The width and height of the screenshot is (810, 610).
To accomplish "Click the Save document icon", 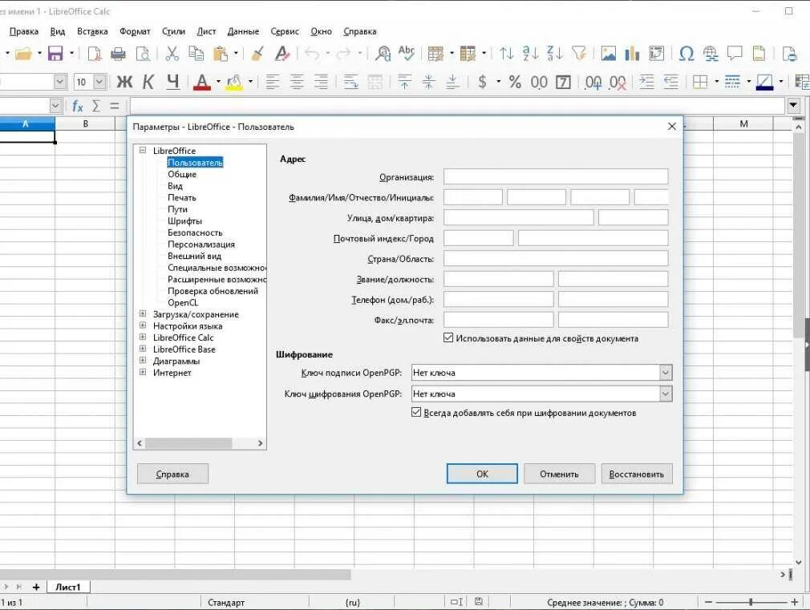I will [x=55, y=53].
